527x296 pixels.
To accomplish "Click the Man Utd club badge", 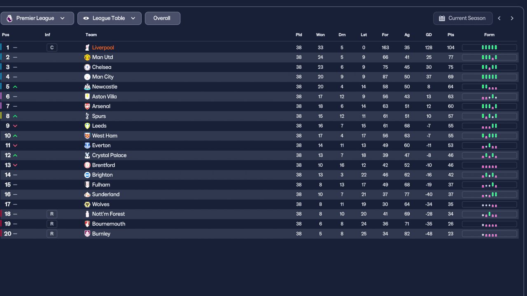I will pos(87,57).
